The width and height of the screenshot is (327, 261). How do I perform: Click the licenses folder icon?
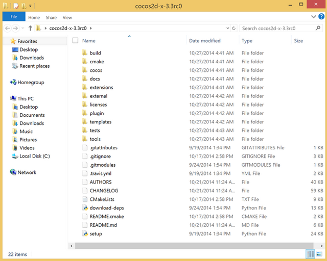[x=84, y=105]
